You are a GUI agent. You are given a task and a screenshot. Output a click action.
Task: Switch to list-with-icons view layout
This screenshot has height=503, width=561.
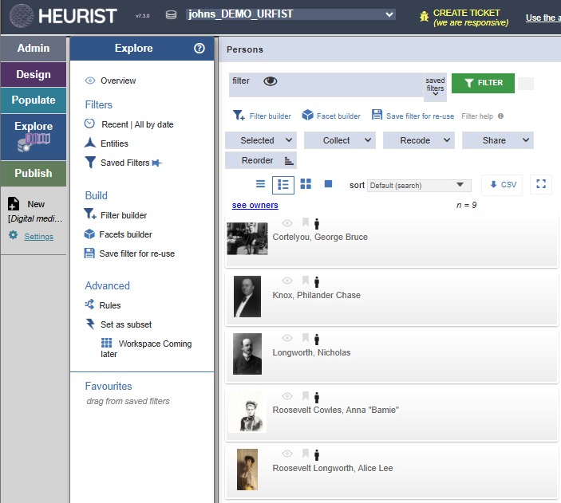(x=283, y=185)
